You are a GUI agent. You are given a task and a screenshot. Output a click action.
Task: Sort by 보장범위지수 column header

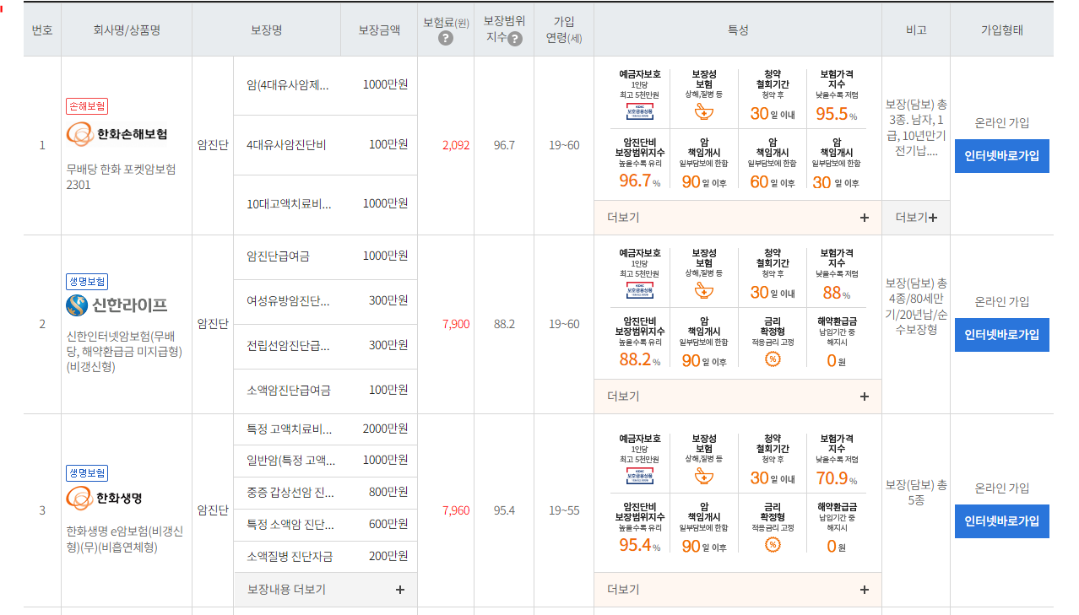pos(504,30)
